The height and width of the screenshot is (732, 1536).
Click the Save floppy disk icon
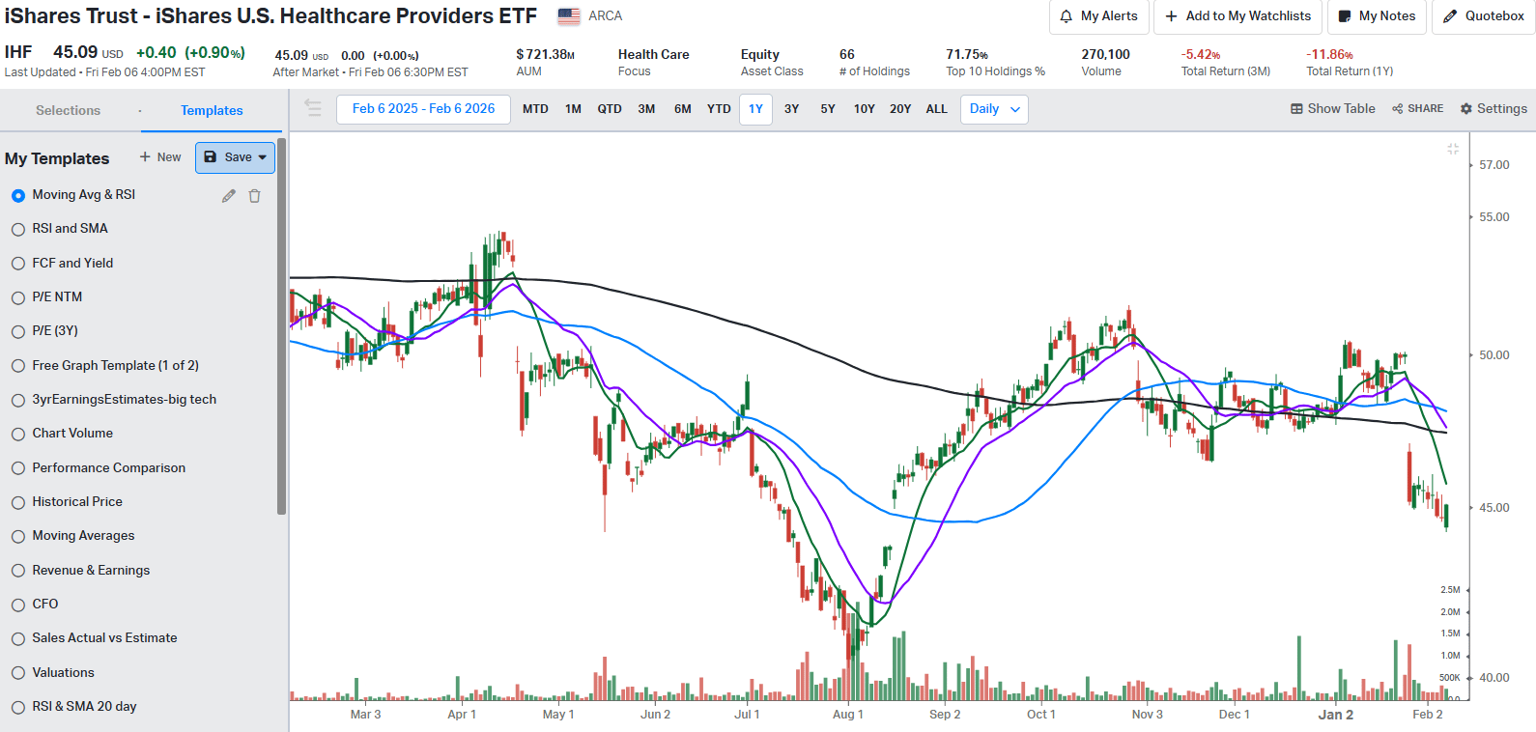[x=211, y=157]
